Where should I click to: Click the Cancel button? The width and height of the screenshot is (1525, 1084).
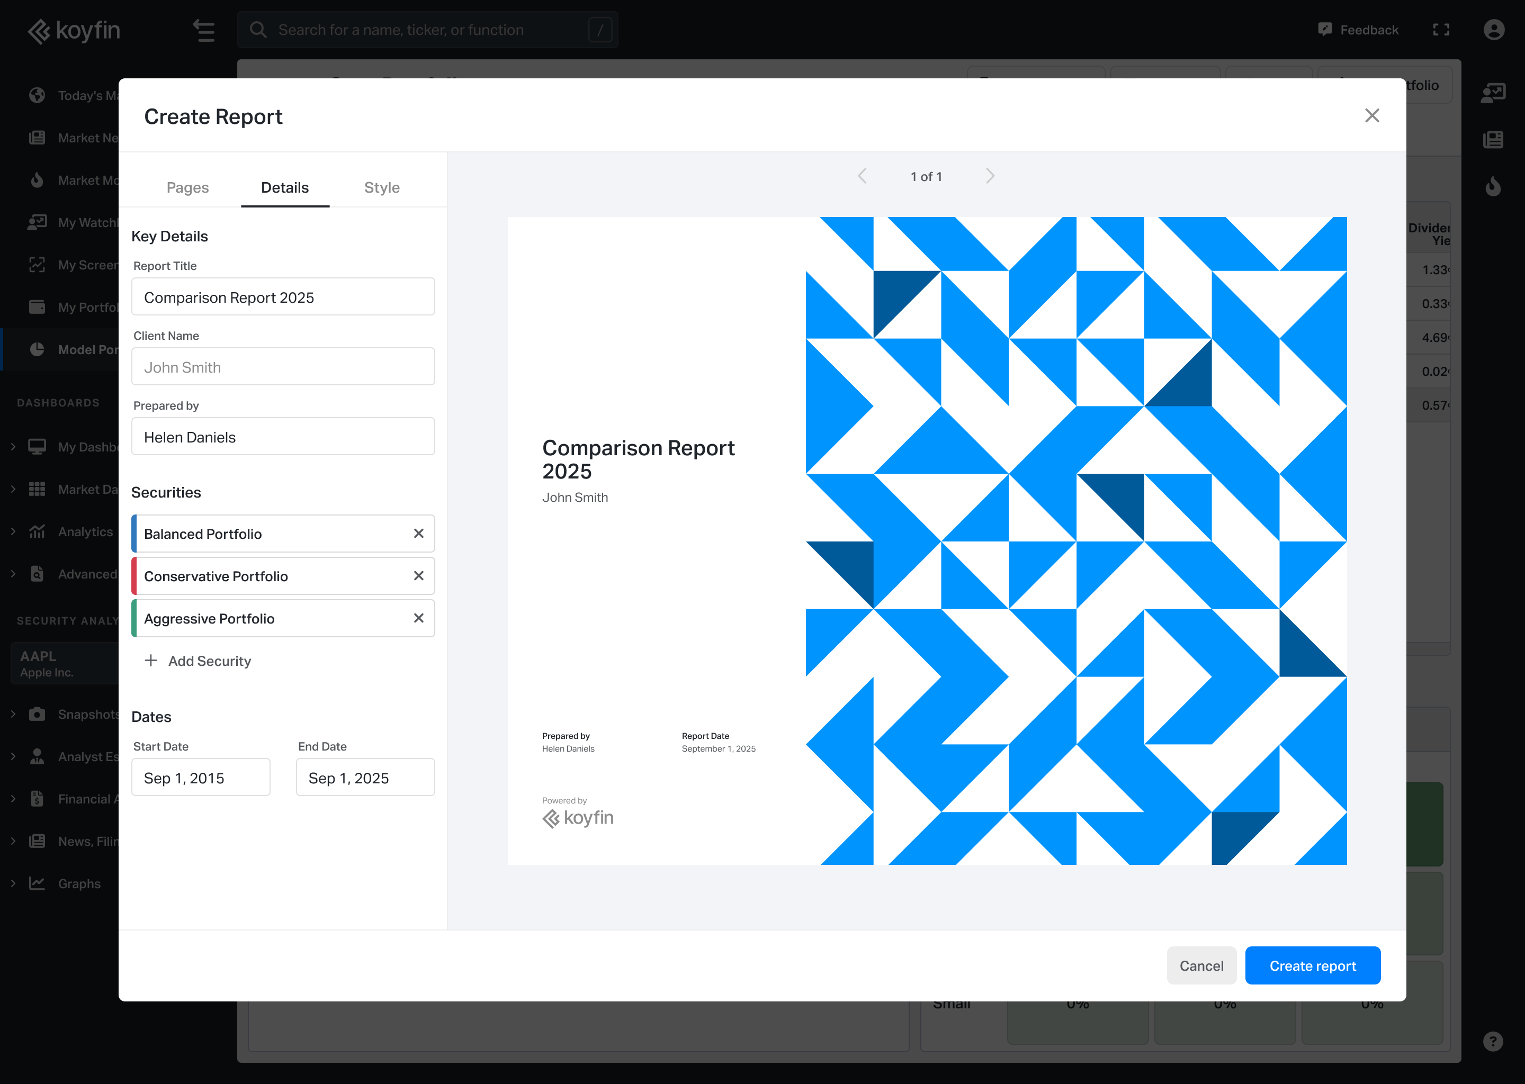click(1201, 965)
